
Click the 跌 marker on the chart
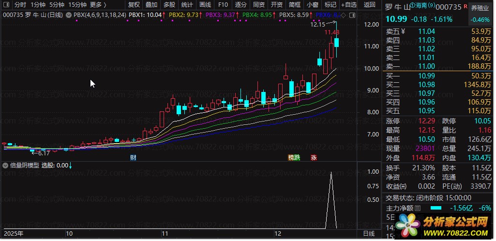(297, 157)
